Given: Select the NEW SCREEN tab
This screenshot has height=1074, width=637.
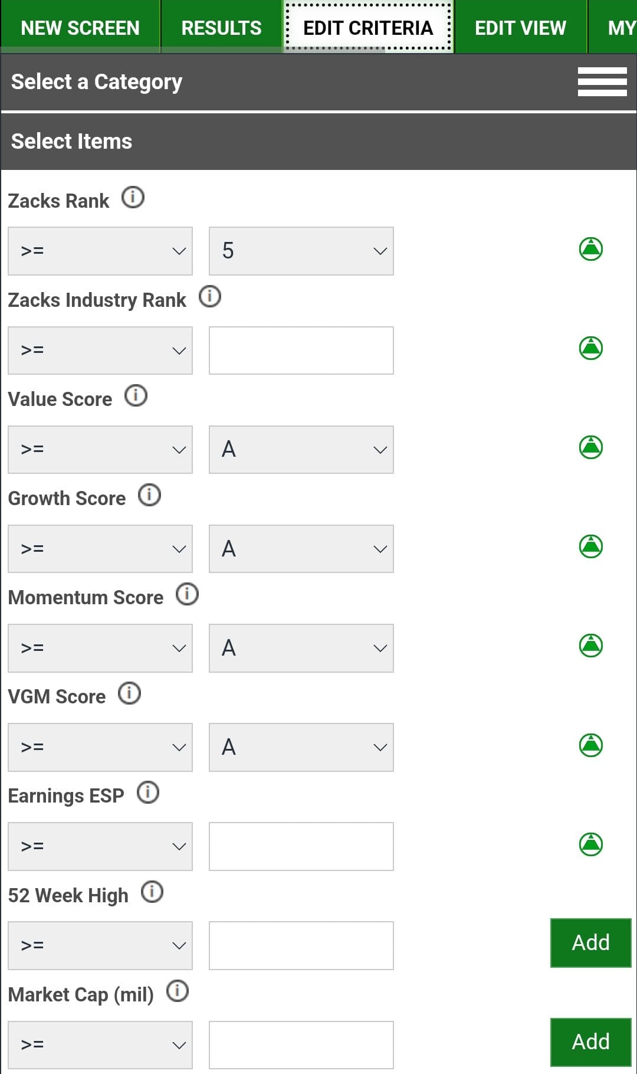Looking at the screenshot, I should (80, 27).
